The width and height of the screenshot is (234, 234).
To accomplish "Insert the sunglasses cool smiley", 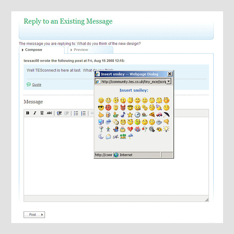I will coord(101,108).
